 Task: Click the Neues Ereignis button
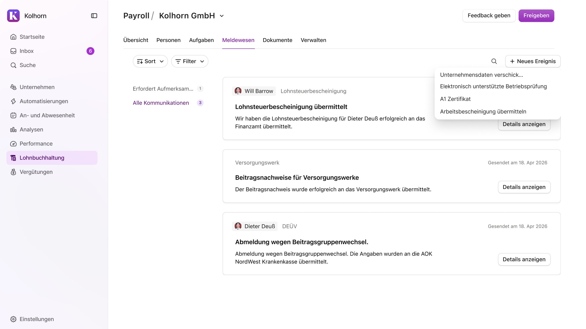tap(533, 61)
